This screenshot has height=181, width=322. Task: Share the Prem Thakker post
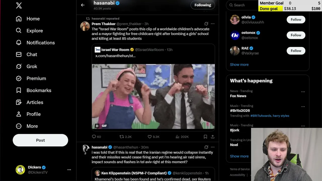(213, 137)
